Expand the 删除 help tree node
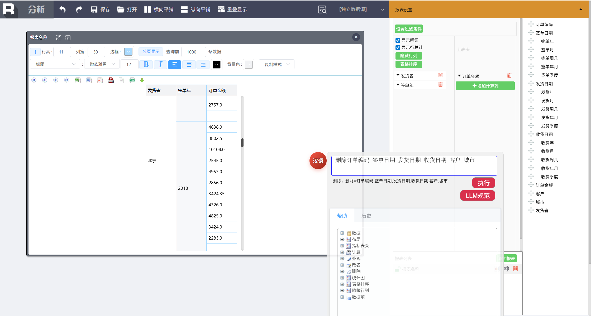 point(342,271)
